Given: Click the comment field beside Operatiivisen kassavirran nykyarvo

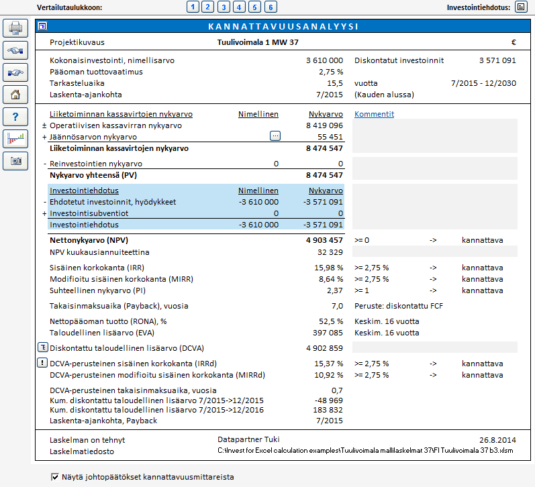Looking at the screenshot, I should click(435, 136).
